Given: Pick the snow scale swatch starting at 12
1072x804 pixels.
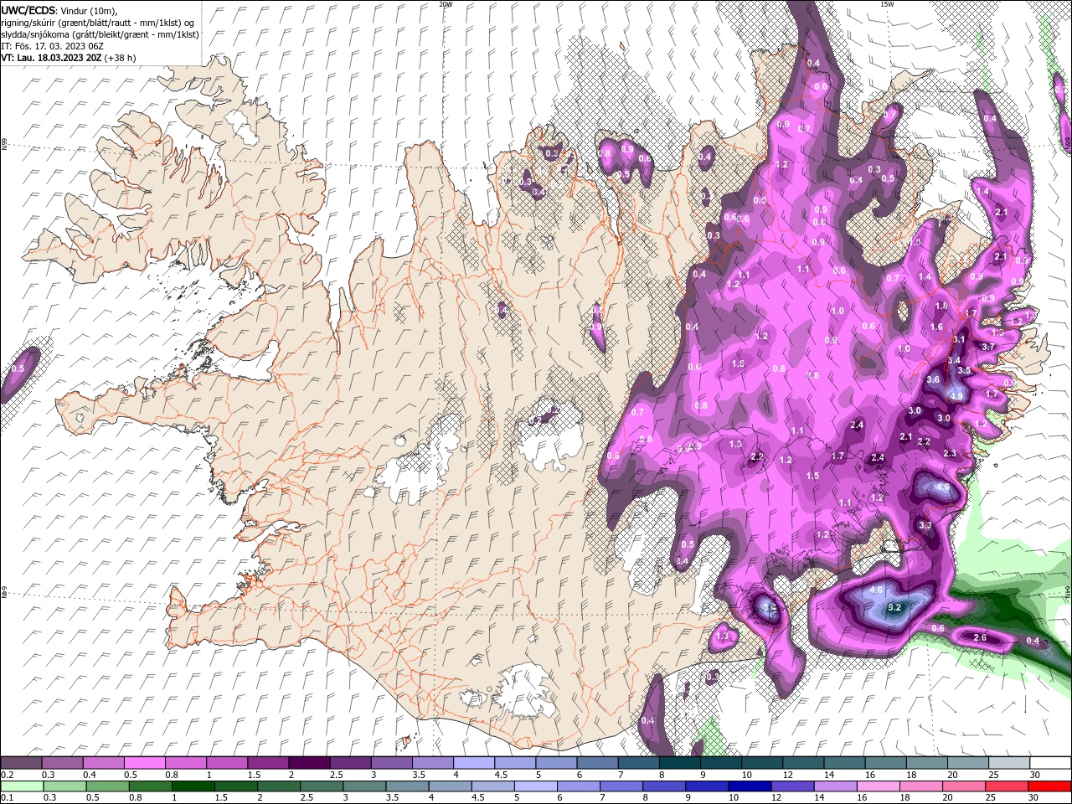Looking at the screenshot, I should click(x=803, y=763).
